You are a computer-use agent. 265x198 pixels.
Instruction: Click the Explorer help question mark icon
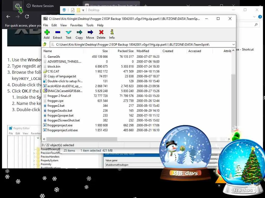[x=260, y=17]
